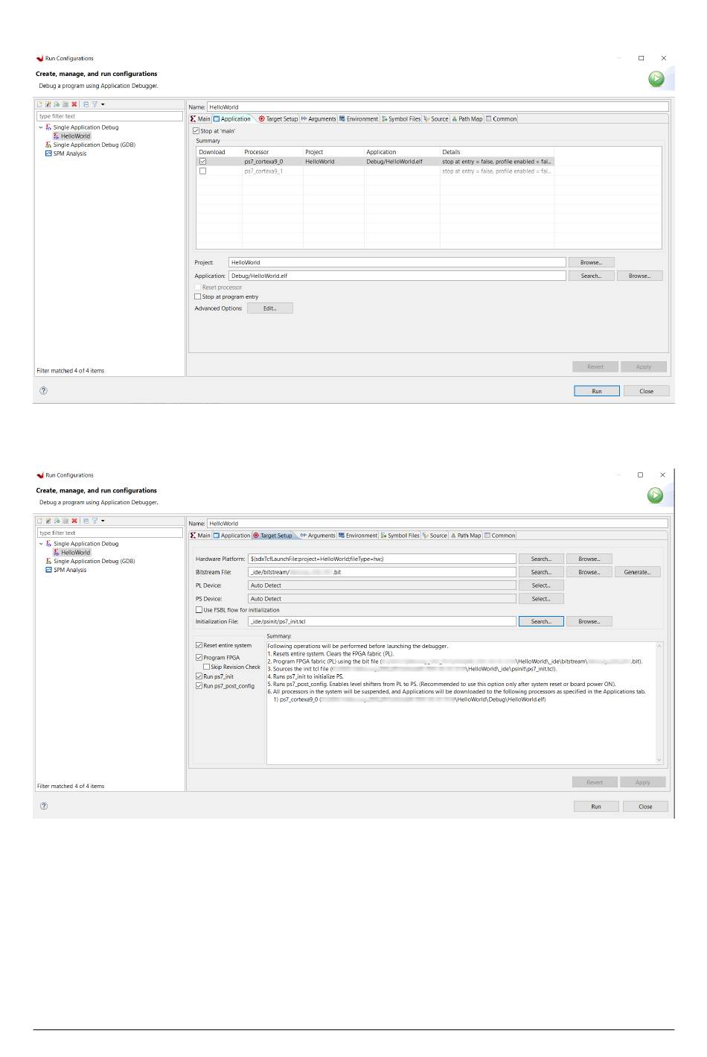Select Single Application Debug (GDB) in lower dialog

coord(94,561)
